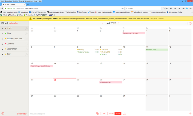Toggle the Geschäftlich calendar checkmark
This screenshot has height=116, width=193.
[2, 49]
